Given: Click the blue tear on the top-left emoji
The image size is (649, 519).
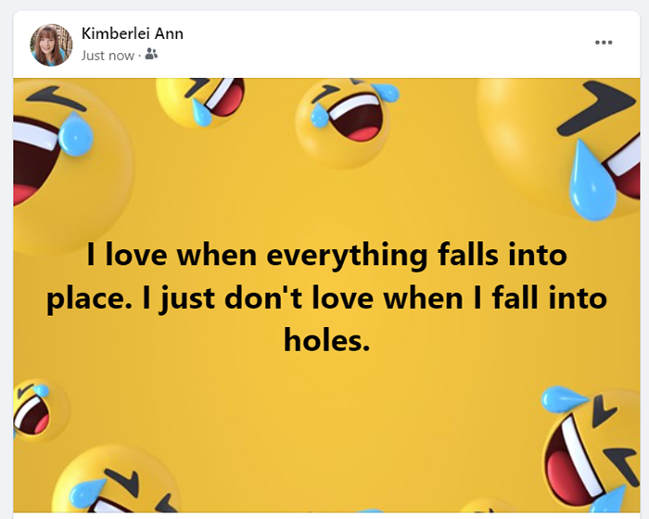Looking at the screenshot, I should point(74,136).
